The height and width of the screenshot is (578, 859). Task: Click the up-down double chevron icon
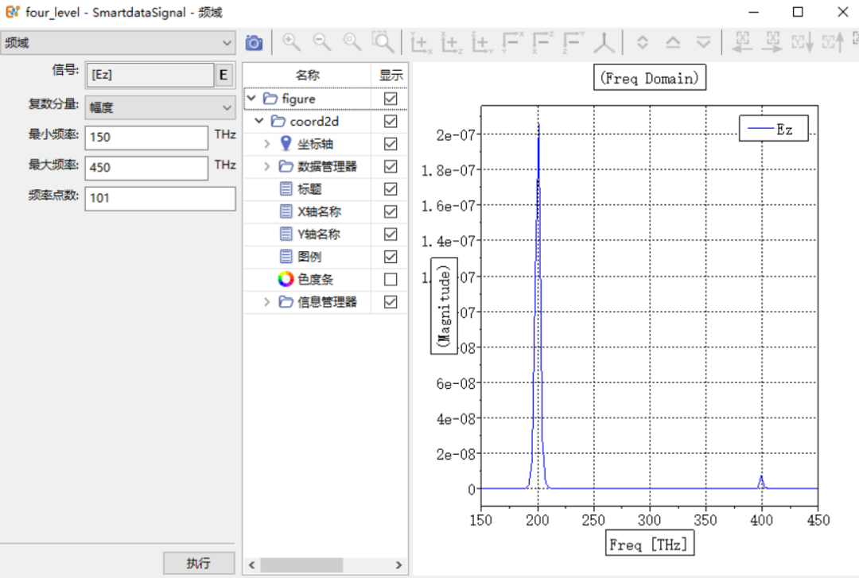click(643, 42)
